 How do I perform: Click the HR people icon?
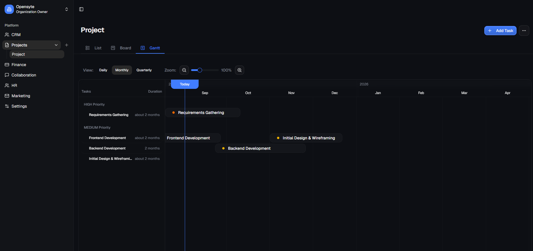(7, 85)
